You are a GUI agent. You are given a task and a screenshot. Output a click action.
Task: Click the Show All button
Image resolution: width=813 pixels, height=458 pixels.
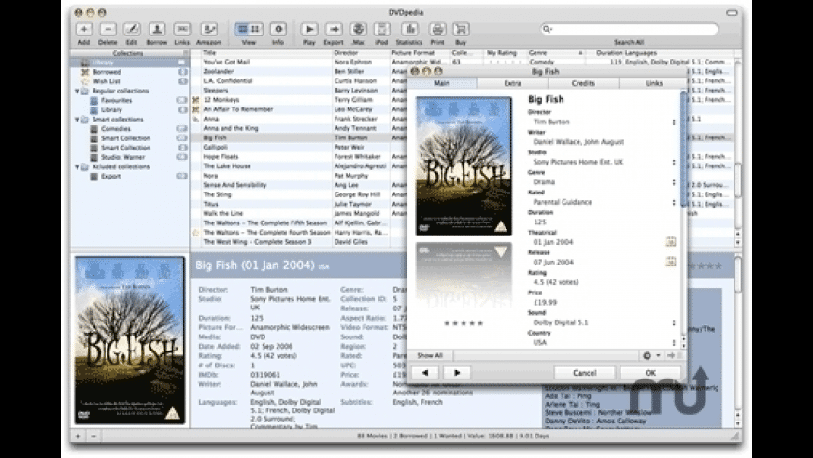point(431,355)
